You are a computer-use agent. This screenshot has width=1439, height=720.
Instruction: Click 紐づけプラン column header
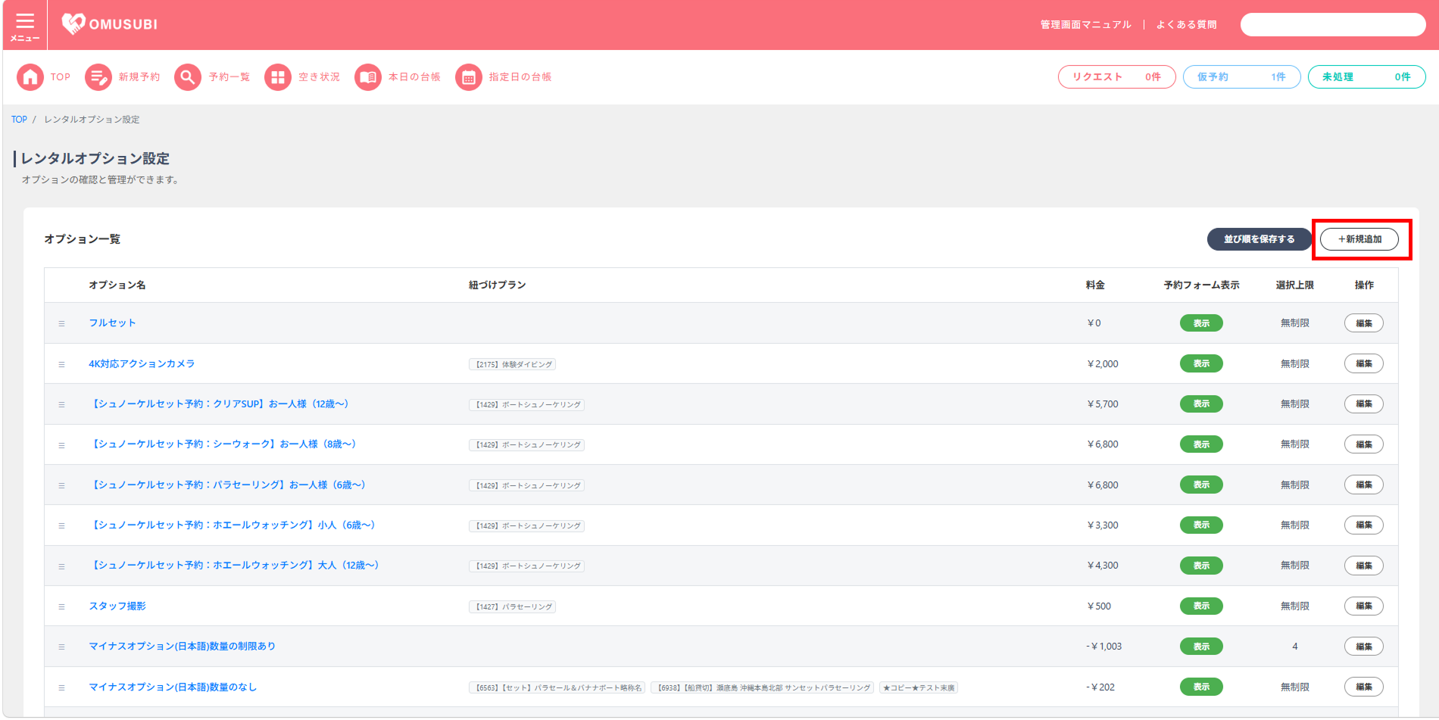tap(497, 285)
